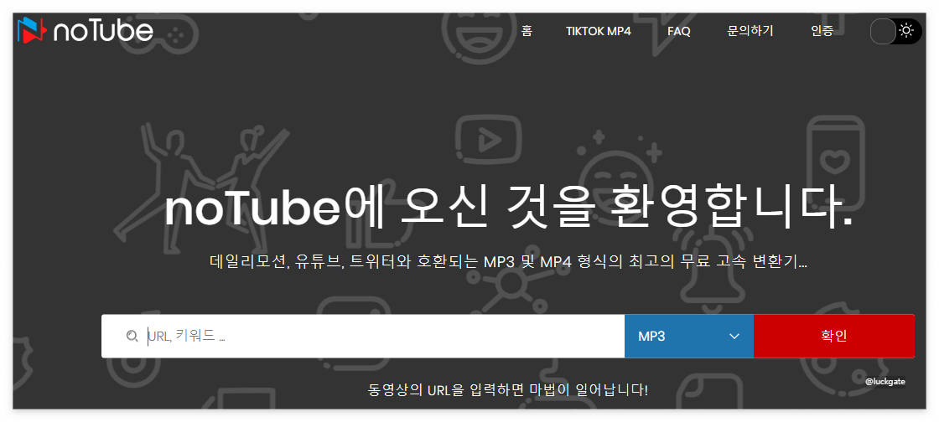Click the noTube logo
Viewport: 939px width, 422px height.
pos(85,30)
